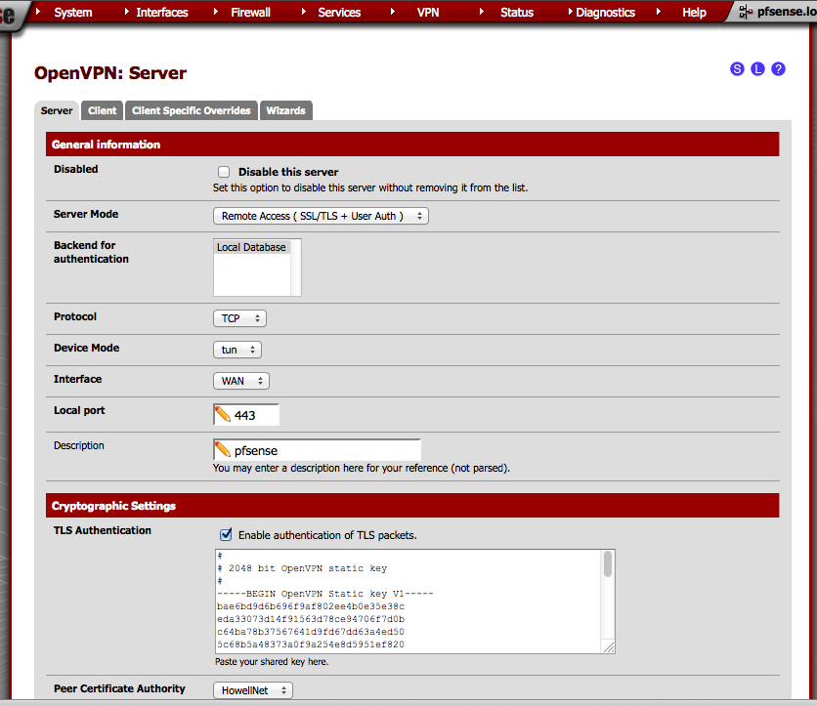Image resolution: width=817 pixels, height=706 pixels.
Task: Click the 'Paste your shared key here.' hint text
Action: point(272,662)
